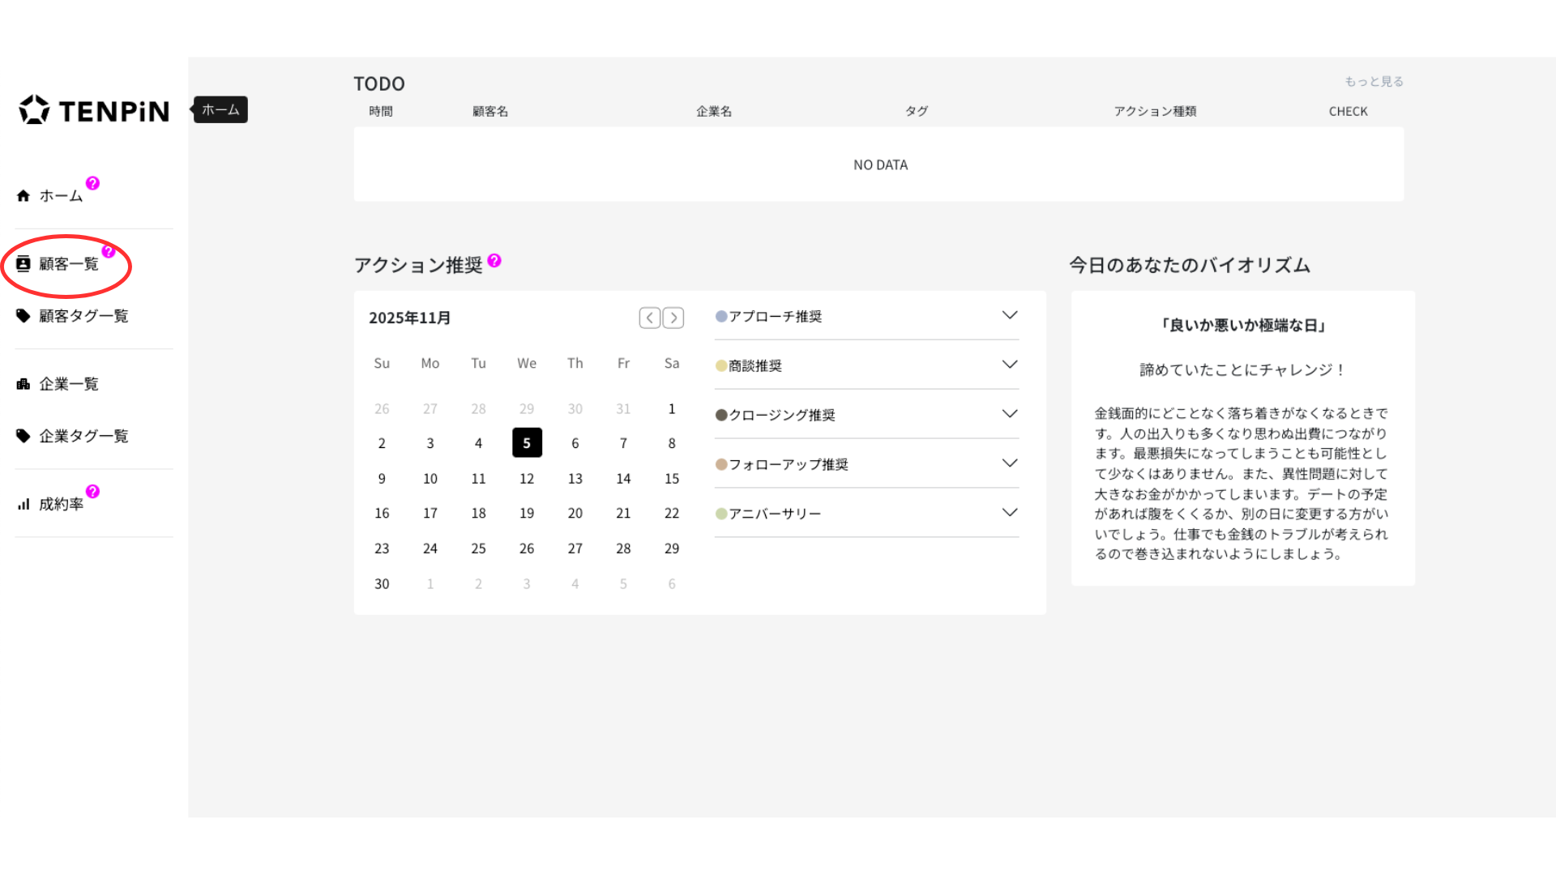Expand 商談推奨 section
1556x875 pixels.
click(x=1009, y=365)
